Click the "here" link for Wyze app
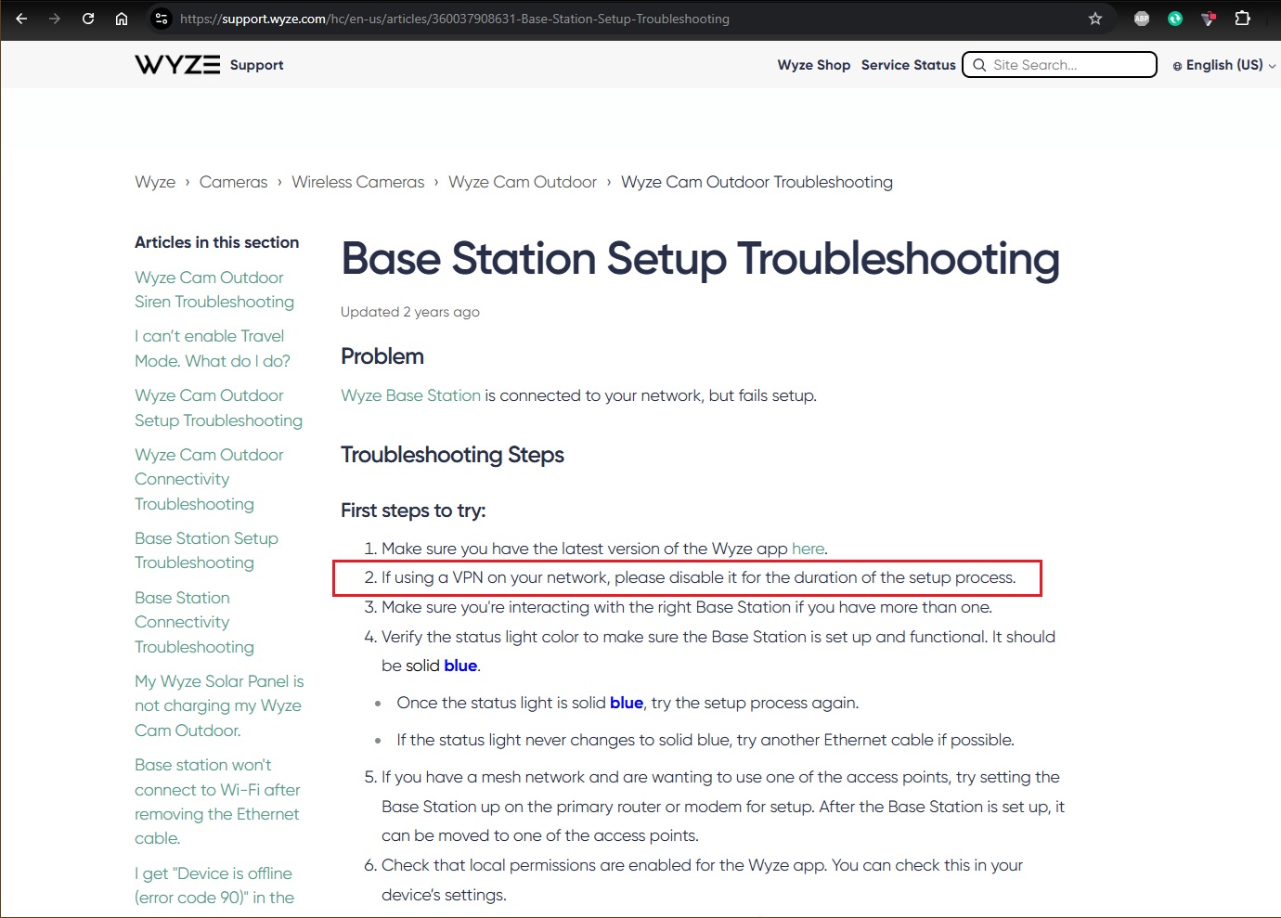Image resolution: width=1281 pixels, height=918 pixels. pyautogui.click(x=808, y=549)
